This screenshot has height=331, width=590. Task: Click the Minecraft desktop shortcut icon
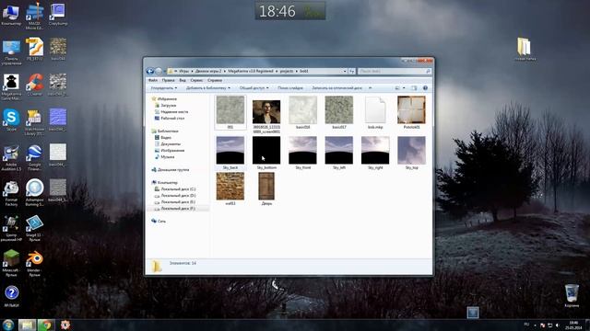[11, 258]
